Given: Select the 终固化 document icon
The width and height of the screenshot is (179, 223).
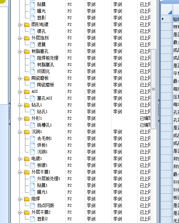Looking at the screenshot, I should [32, 72].
